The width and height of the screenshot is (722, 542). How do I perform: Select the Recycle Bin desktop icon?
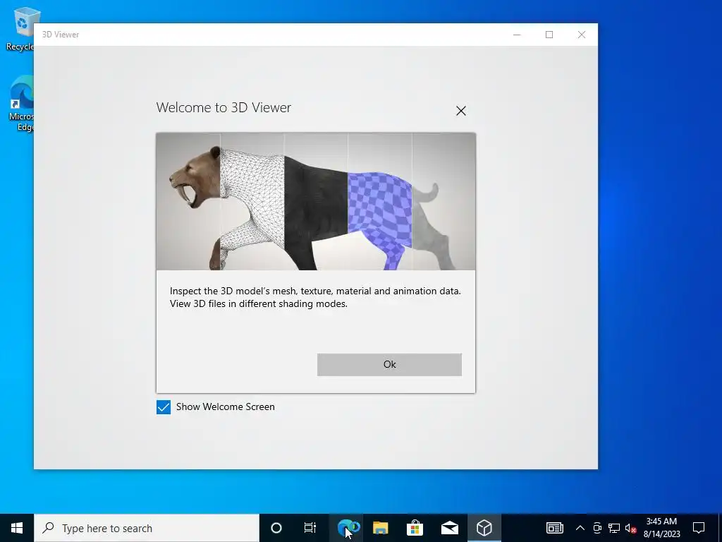click(x=20, y=28)
